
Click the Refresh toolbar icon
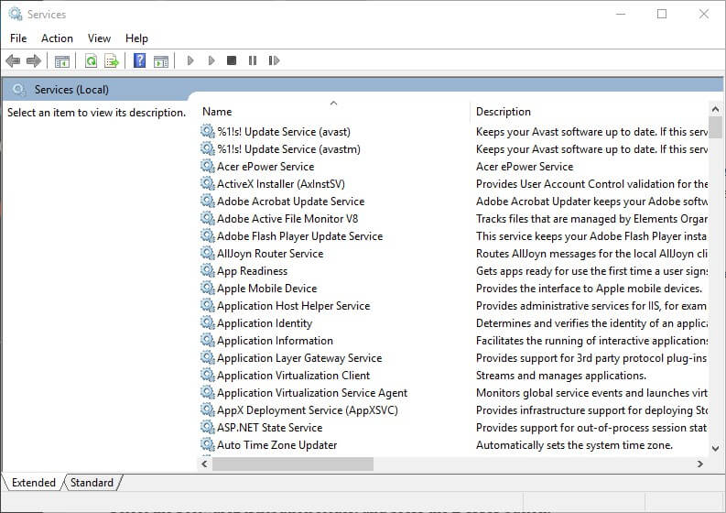point(92,60)
